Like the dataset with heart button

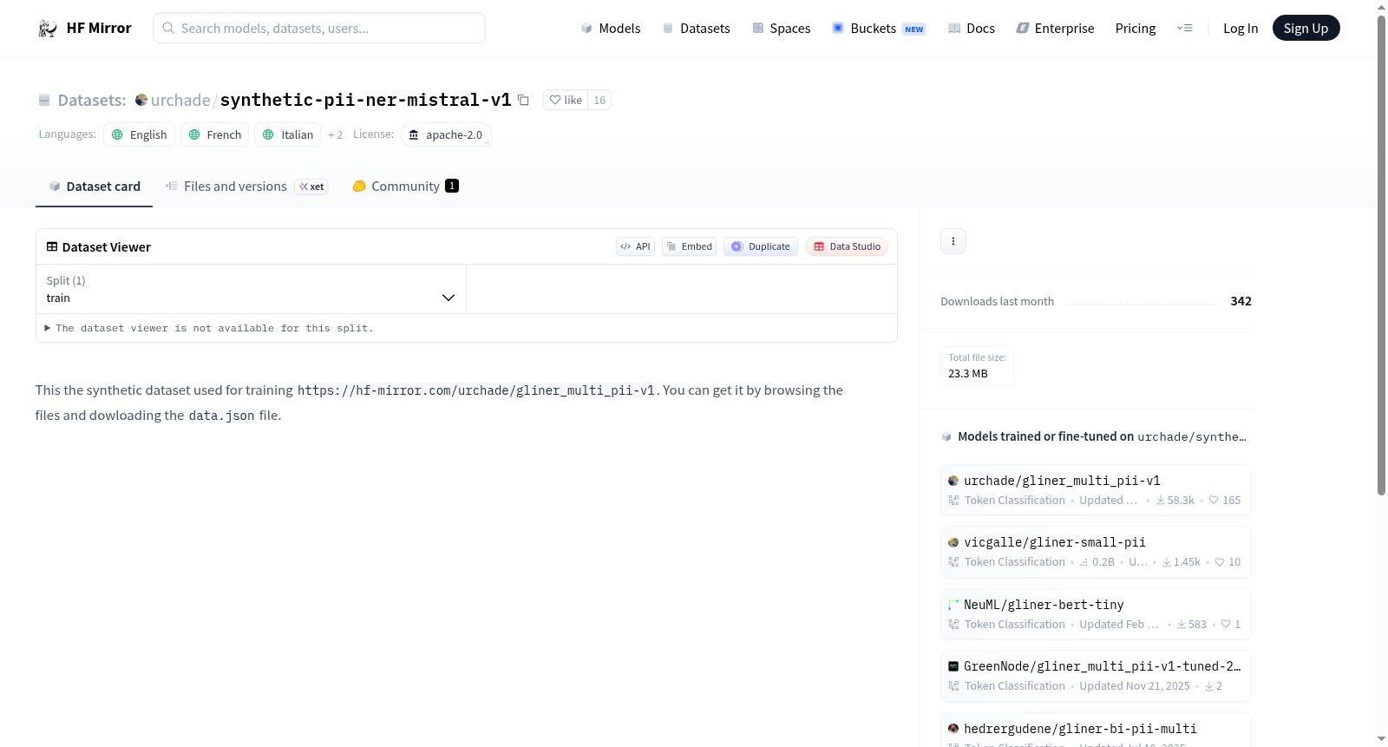[566, 100]
